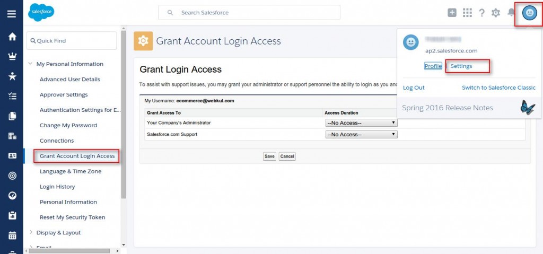Open Reports clipboard icon in navigation bar

click(12, 215)
